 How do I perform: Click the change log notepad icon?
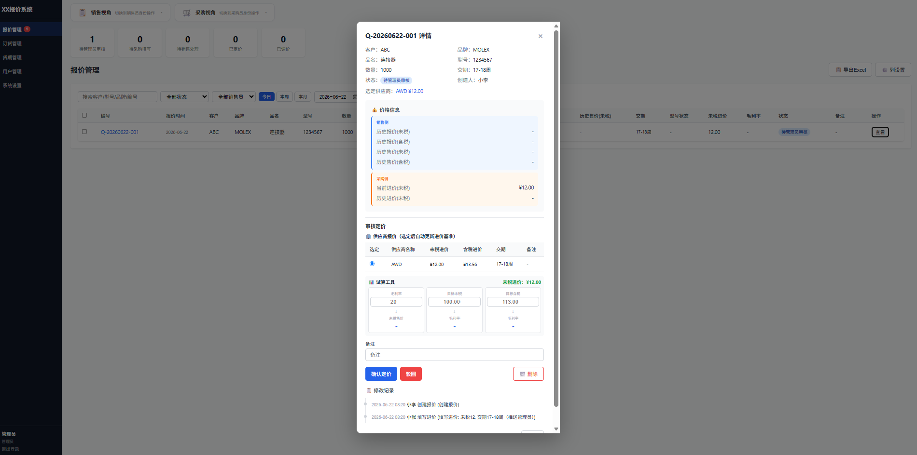[369, 390]
